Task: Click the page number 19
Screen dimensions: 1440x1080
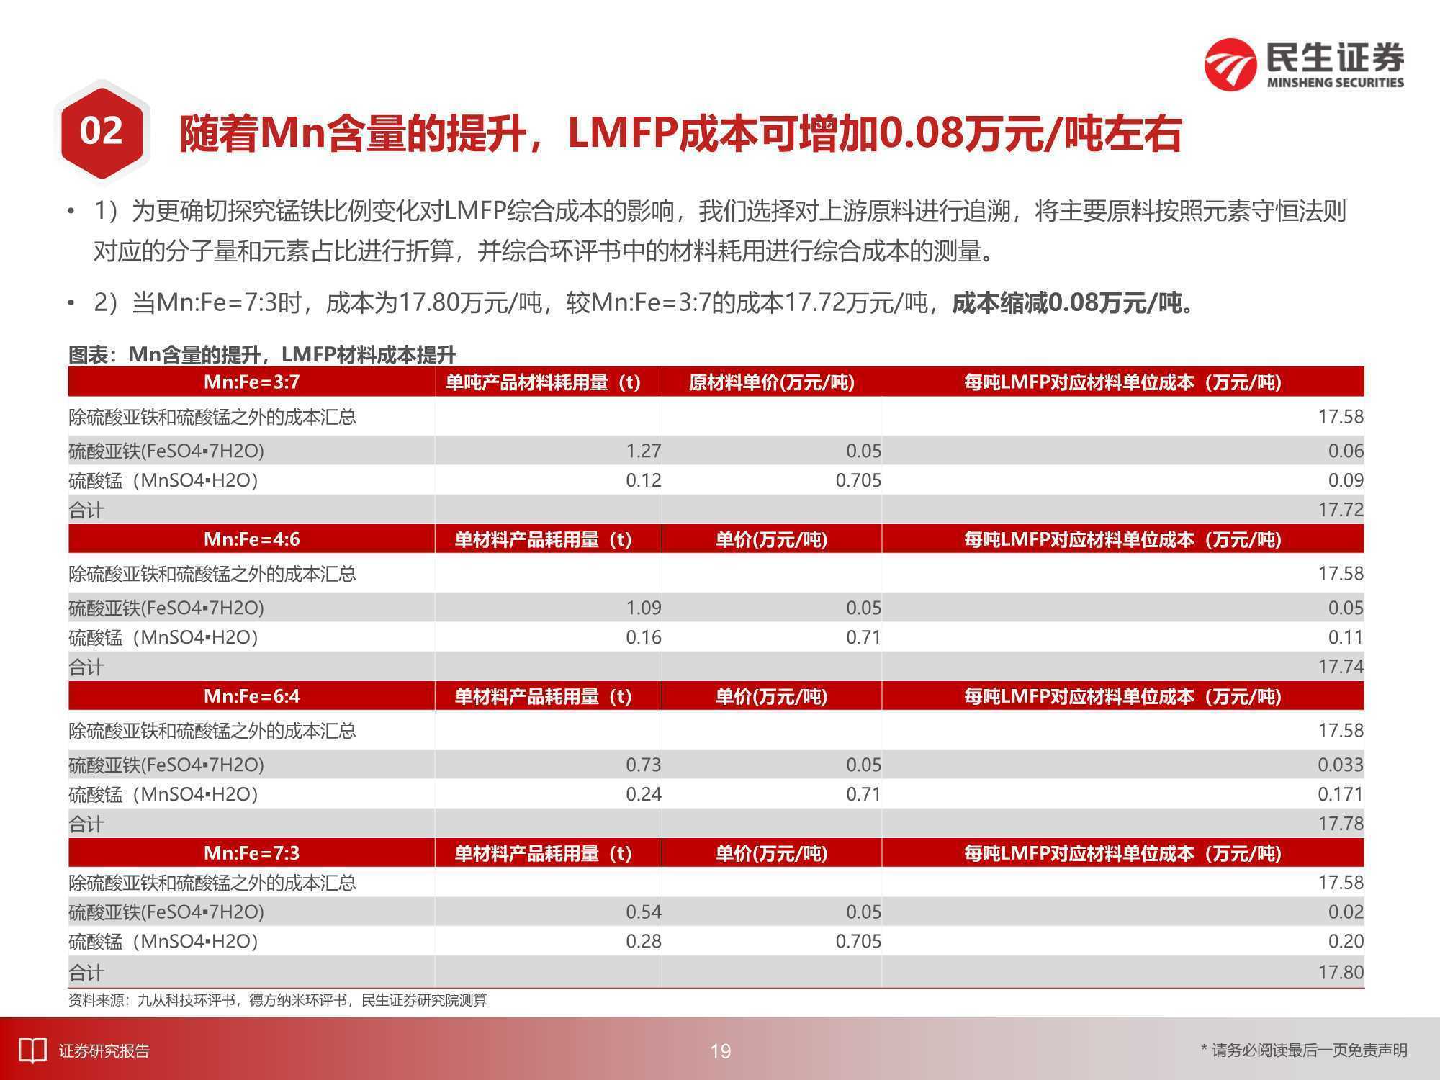Action: coord(721,1051)
